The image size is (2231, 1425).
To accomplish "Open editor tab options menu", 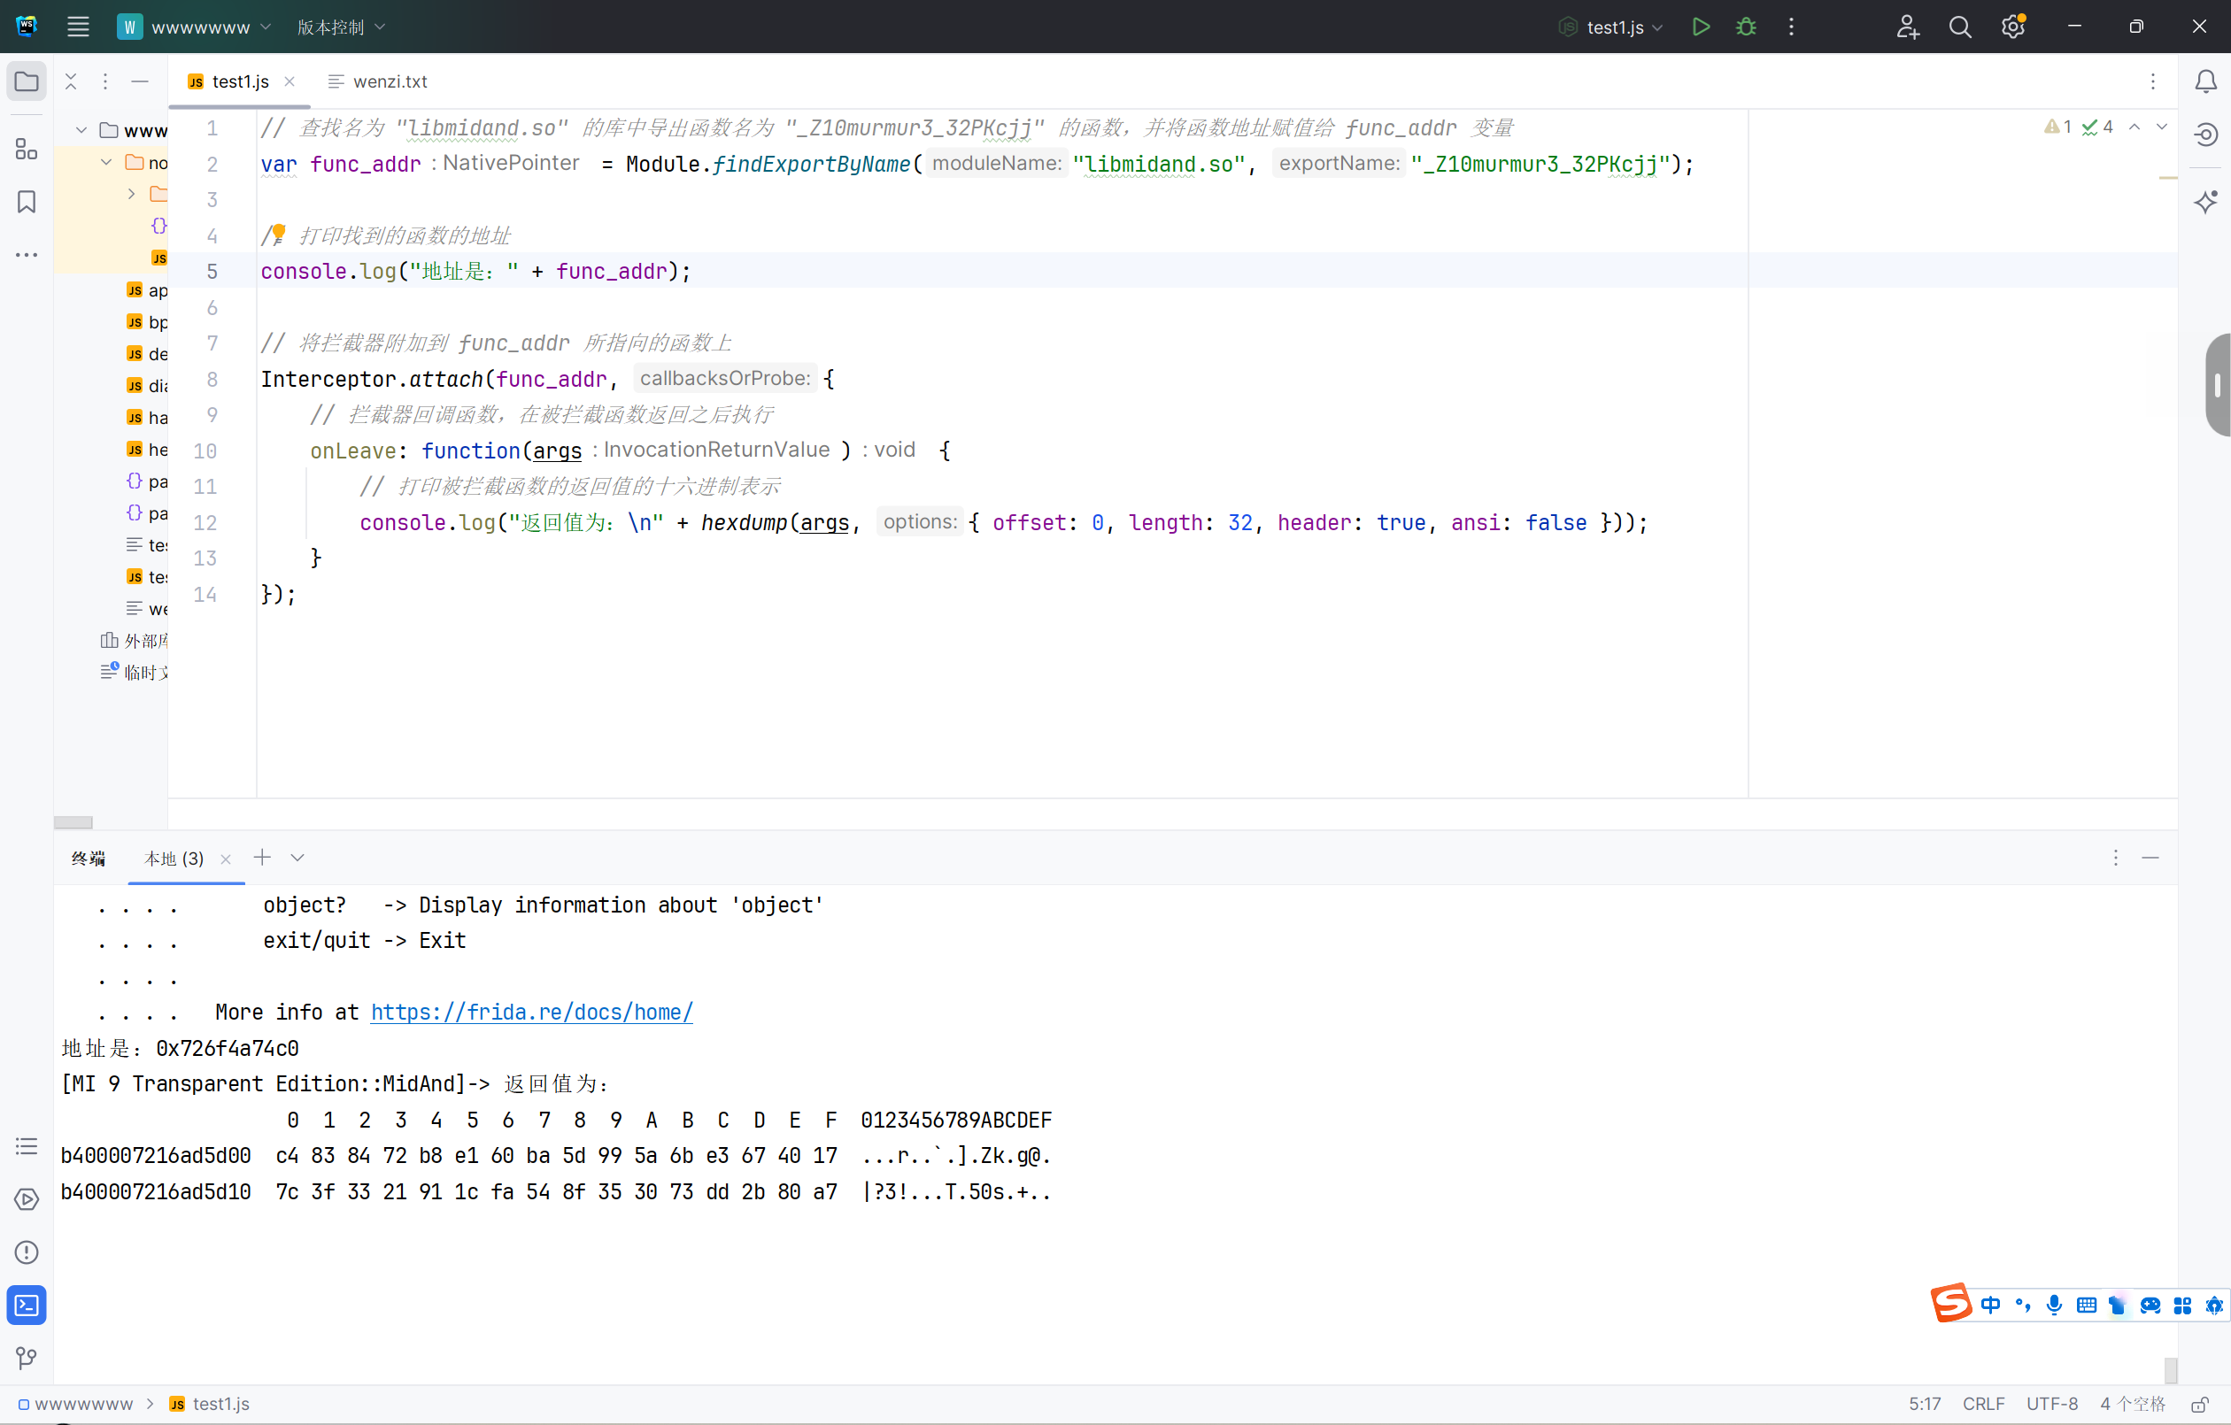I will point(2153,81).
